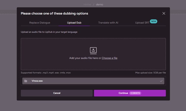Viewport: 186px width, 111px height.
Task: Click the dialog title text
Action: pos(55,14)
